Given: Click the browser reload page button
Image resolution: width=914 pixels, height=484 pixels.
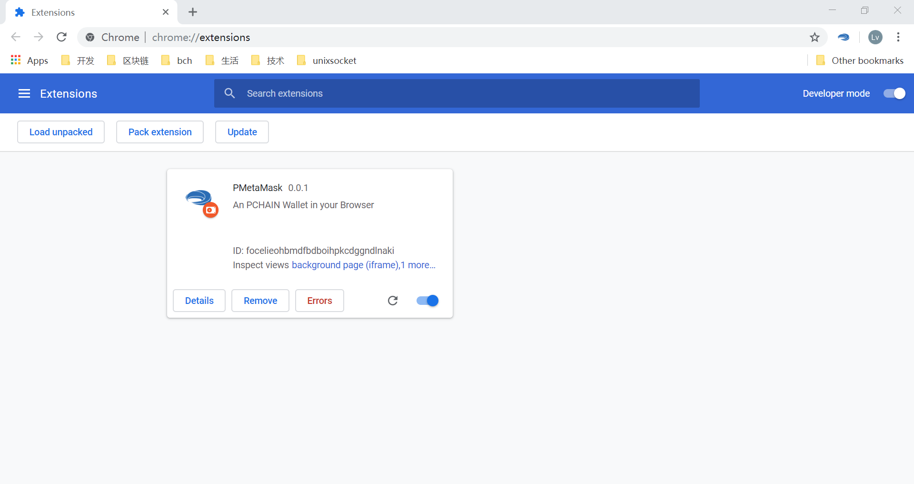Looking at the screenshot, I should click(x=61, y=37).
